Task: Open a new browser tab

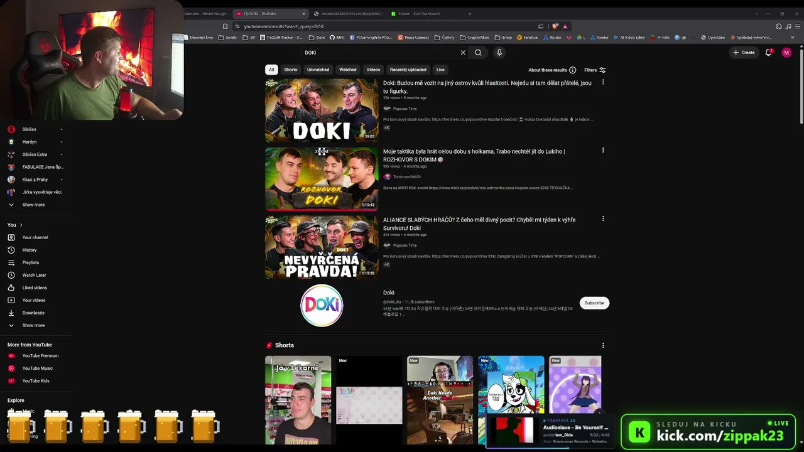Action: click(469, 14)
